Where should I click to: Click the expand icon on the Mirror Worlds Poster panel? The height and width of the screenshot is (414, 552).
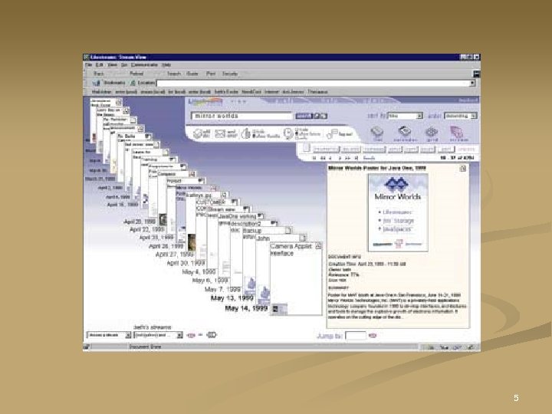[x=463, y=169]
